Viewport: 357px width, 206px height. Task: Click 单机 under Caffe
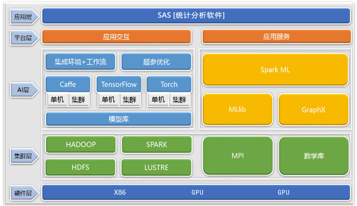click(57, 99)
